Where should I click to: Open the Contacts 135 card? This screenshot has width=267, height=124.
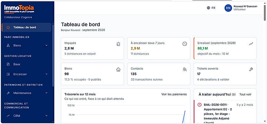pyautogui.click(x=159, y=74)
